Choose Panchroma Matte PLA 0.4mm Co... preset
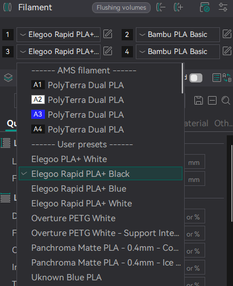233x286 pixels. click(101, 248)
